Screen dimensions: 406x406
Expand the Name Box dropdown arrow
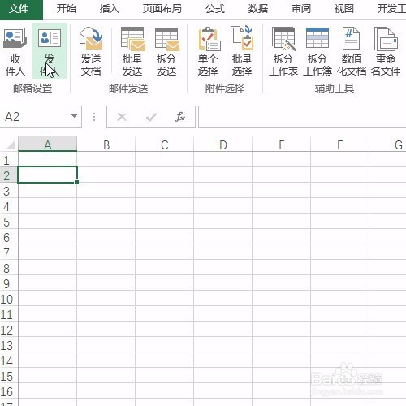pyautogui.click(x=74, y=117)
